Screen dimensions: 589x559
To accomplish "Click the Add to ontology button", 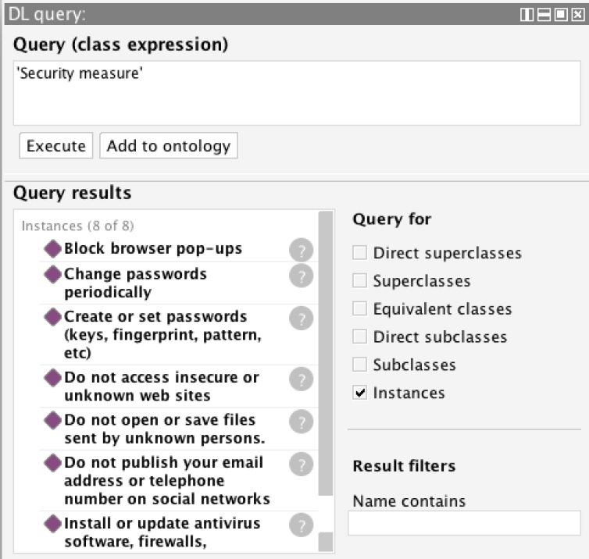I will [x=168, y=146].
